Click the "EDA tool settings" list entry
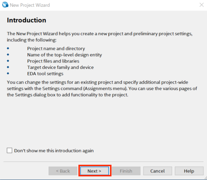This screenshot has width=207, height=180. pyautogui.click(x=45, y=74)
